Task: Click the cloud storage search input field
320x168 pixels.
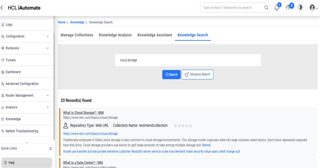Action: pyautogui.click(x=188, y=60)
